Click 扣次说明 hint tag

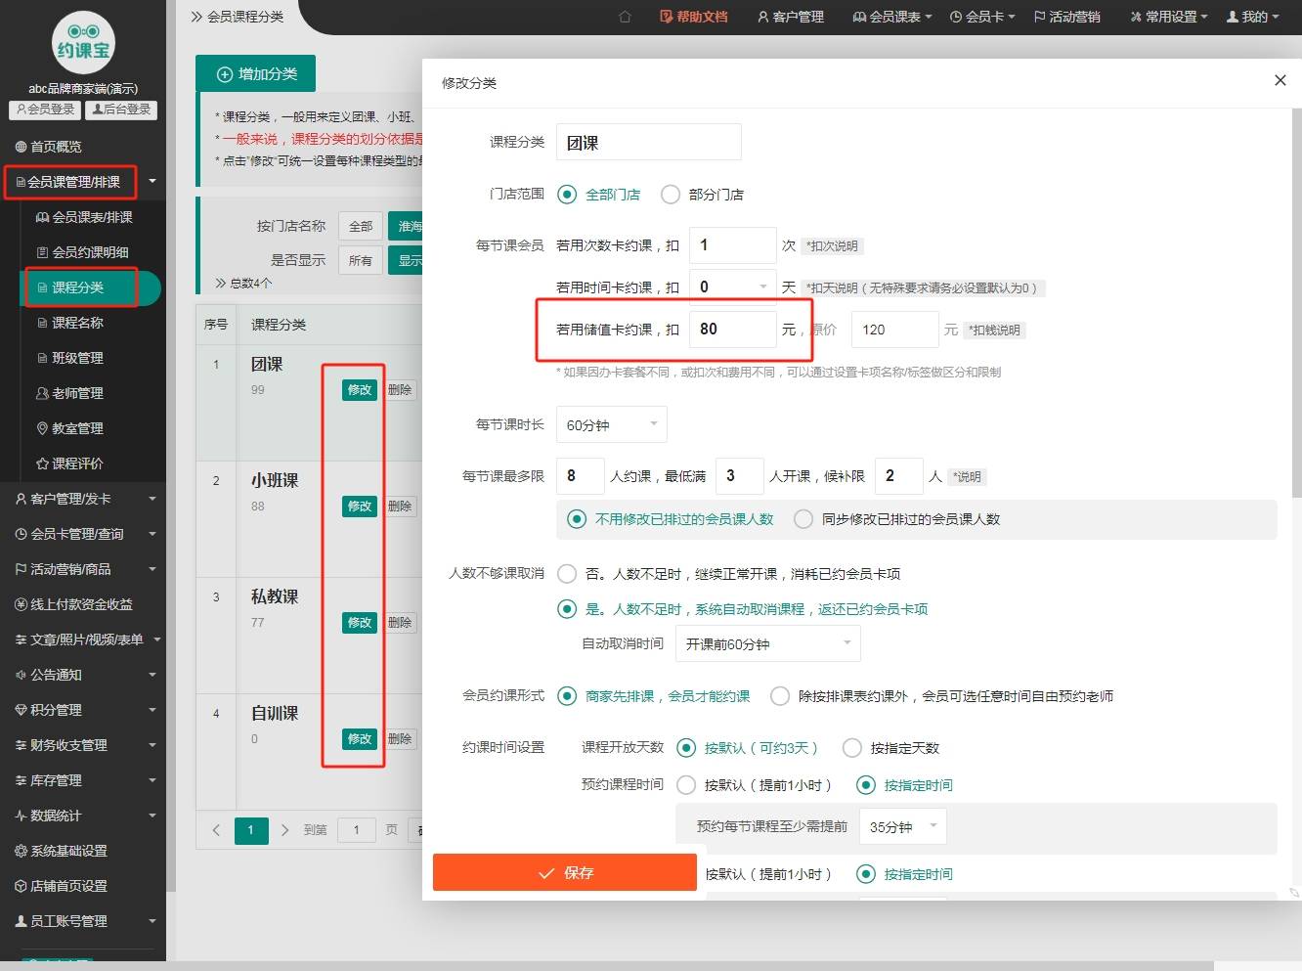pyautogui.click(x=833, y=246)
